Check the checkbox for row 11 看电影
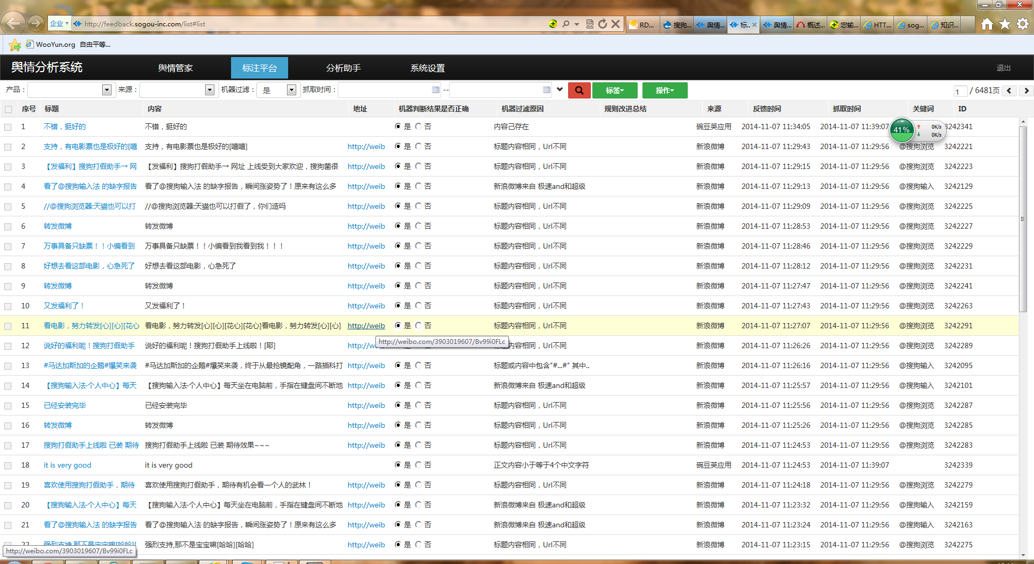Screen dimensions: 1034x564 coord(8,326)
